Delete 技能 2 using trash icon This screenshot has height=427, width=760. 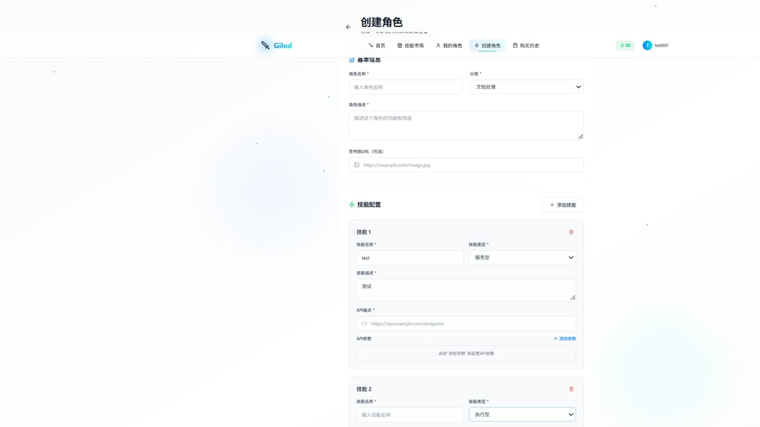coord(571,389)
